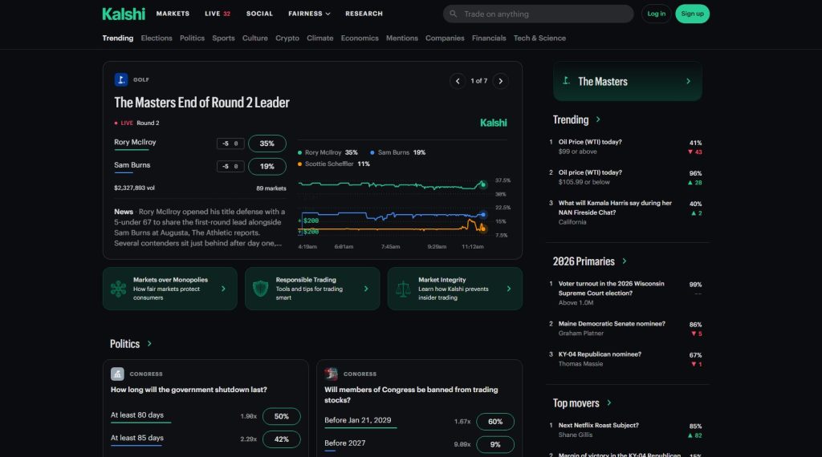Viewport: 822px width, 457px height.
Task: Click the Kalshi watermark logo above chart
Action: point(494,123)
